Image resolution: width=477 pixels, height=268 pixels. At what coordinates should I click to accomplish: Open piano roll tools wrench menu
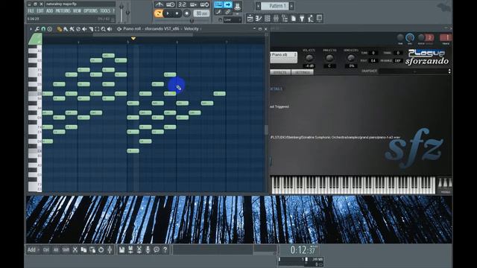tap(37, 29)
